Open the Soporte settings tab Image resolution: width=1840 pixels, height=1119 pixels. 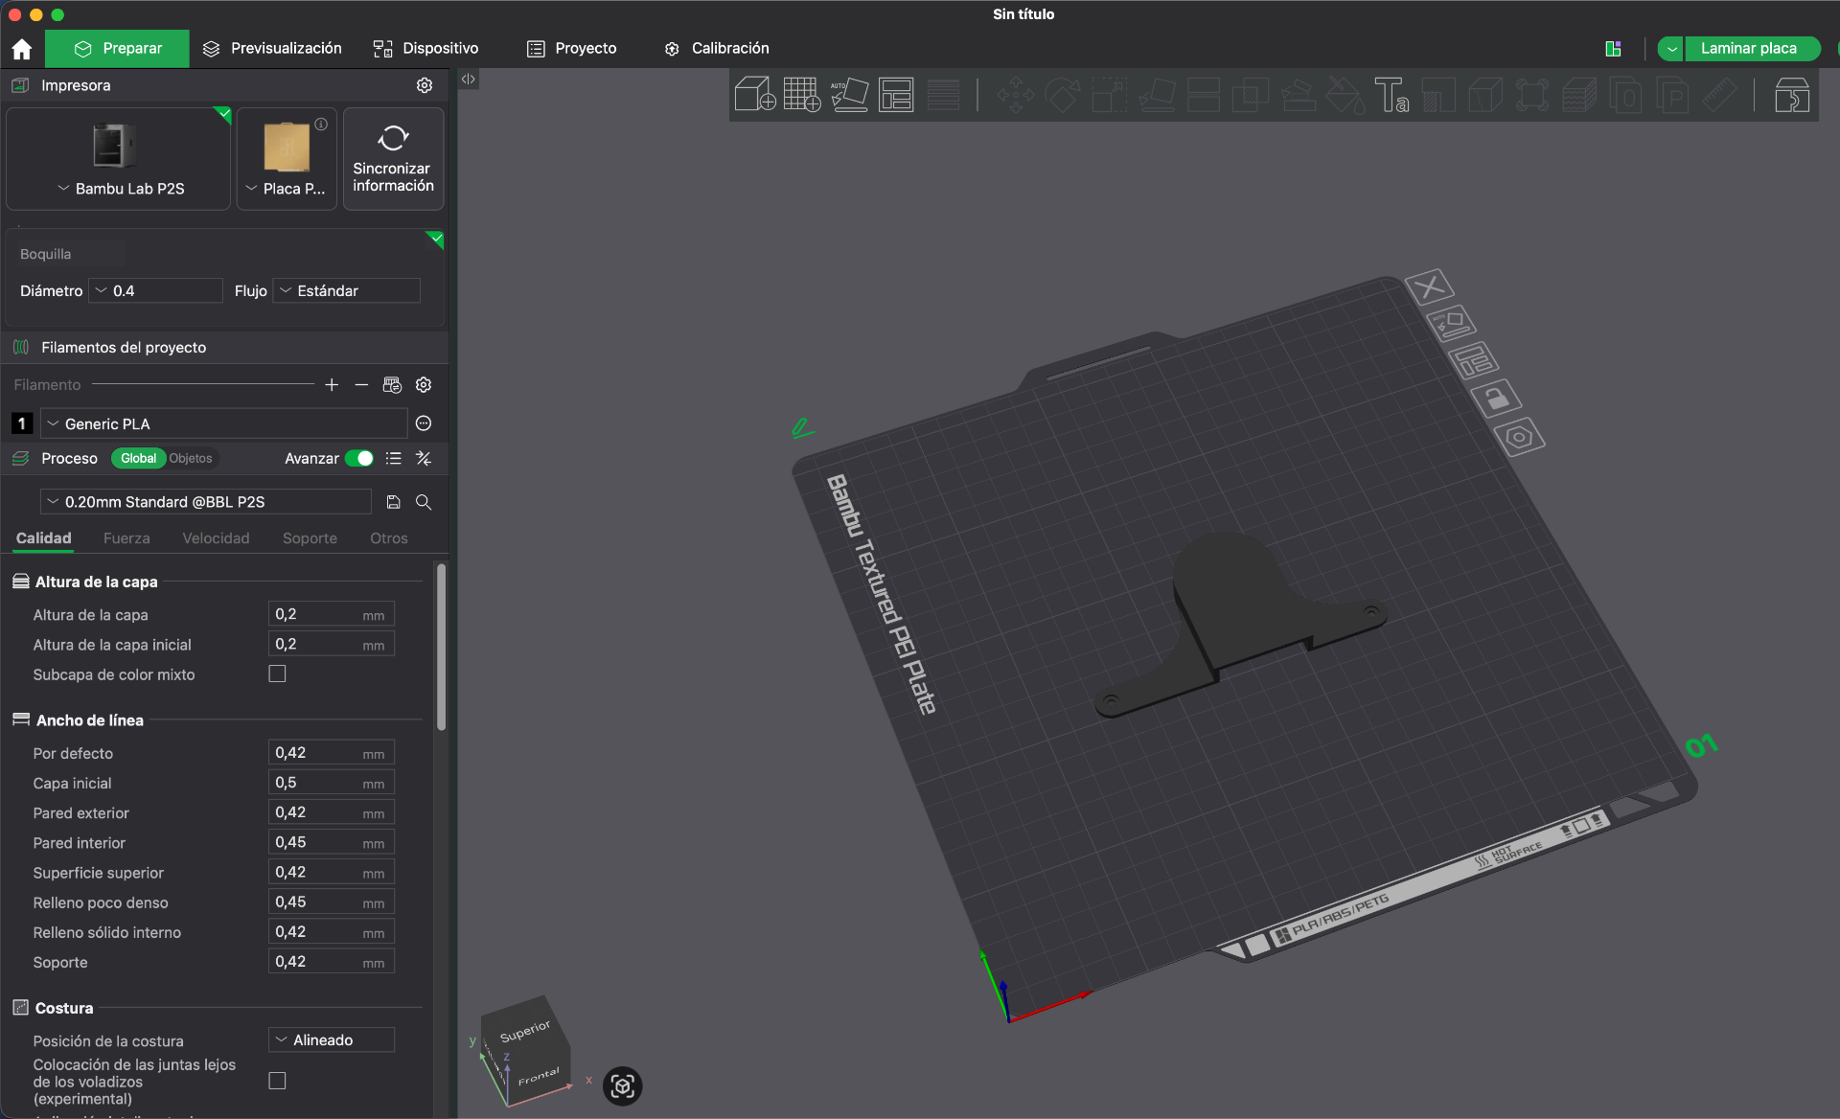click(x=310, y=538)
